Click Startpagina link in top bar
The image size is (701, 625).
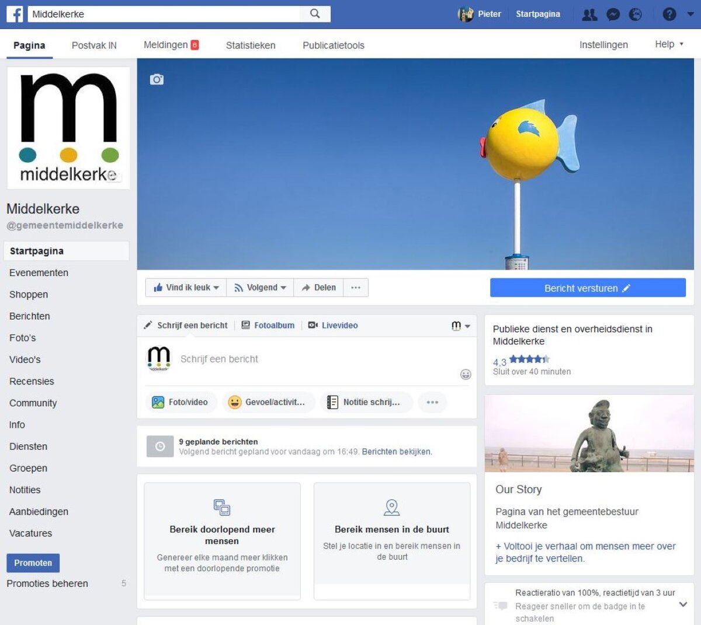pos(538,14)
